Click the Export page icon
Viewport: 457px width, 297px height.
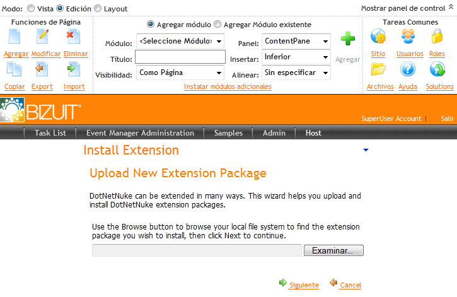click(x=42, y=69)
